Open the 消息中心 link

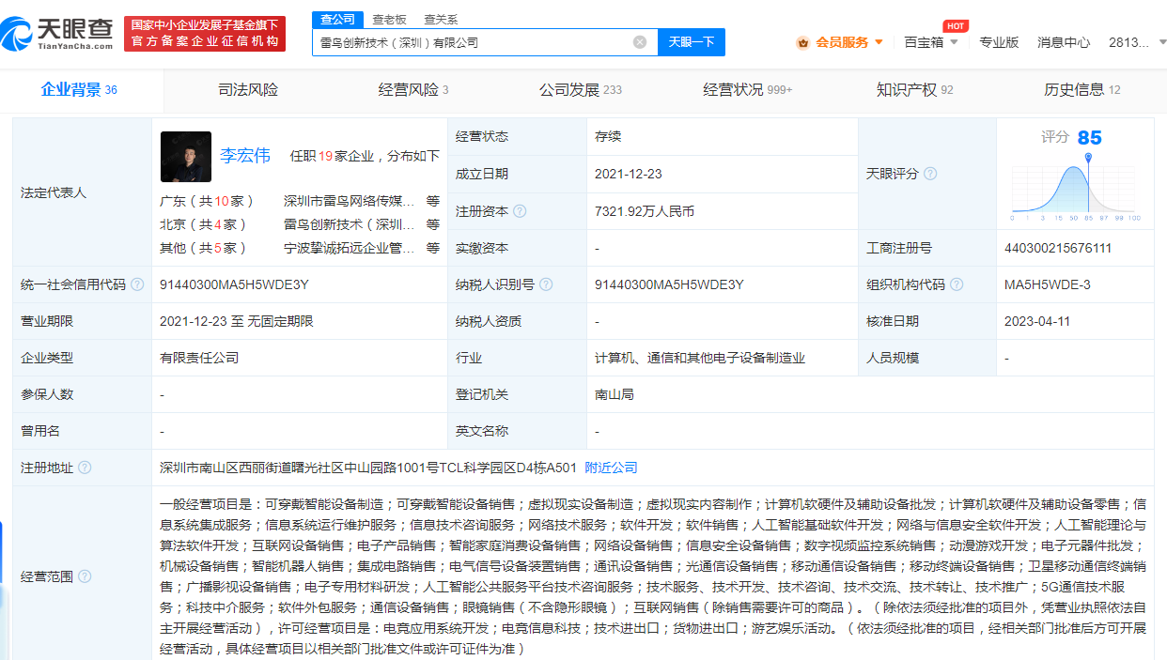[x=1064, y=42]
